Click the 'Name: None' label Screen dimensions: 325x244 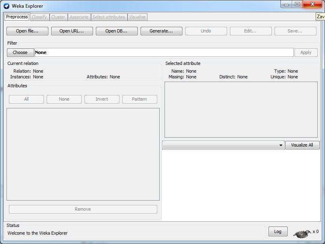click(x=184, y=71)
